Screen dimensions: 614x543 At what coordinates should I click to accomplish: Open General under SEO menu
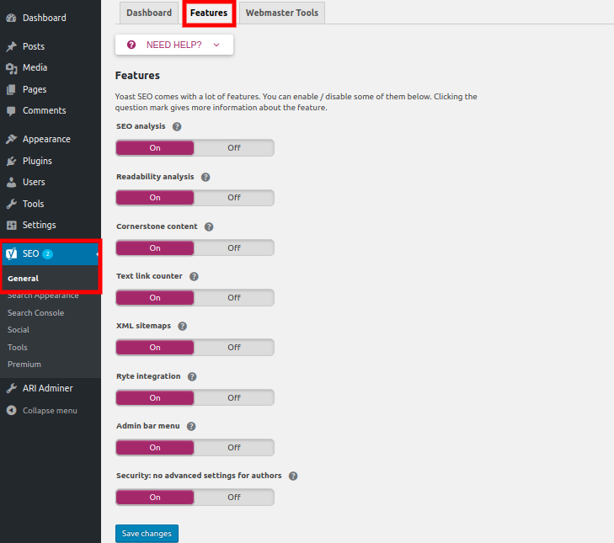[23, 279]
